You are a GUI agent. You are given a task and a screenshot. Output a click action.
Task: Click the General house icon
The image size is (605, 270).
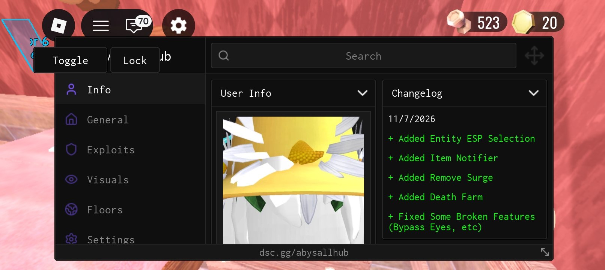tap(71, 120)
